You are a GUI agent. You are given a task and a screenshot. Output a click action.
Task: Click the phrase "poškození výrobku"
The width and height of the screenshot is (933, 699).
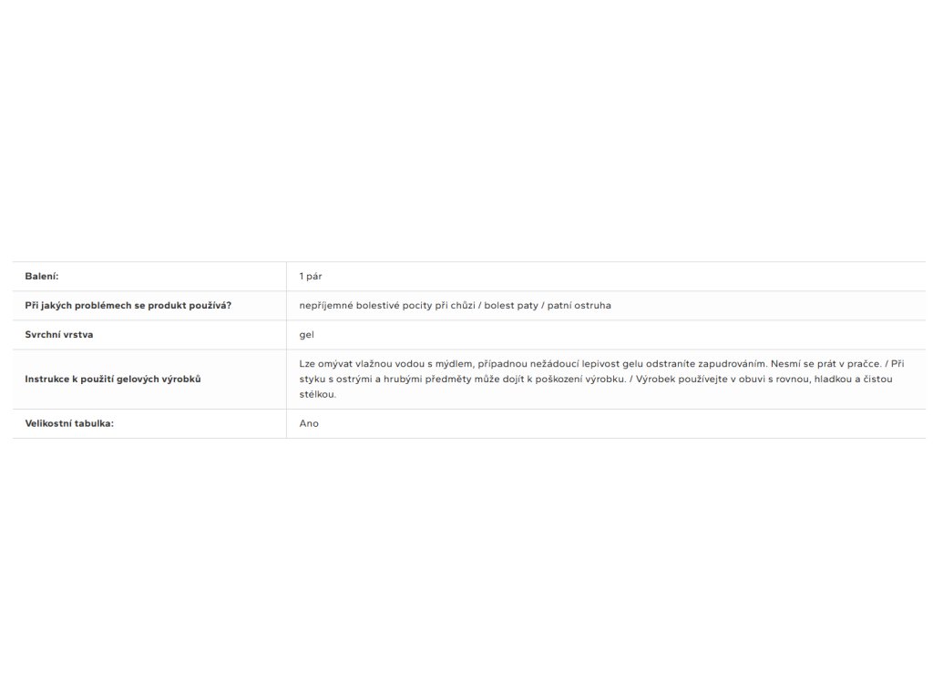(x=582, y=379)
